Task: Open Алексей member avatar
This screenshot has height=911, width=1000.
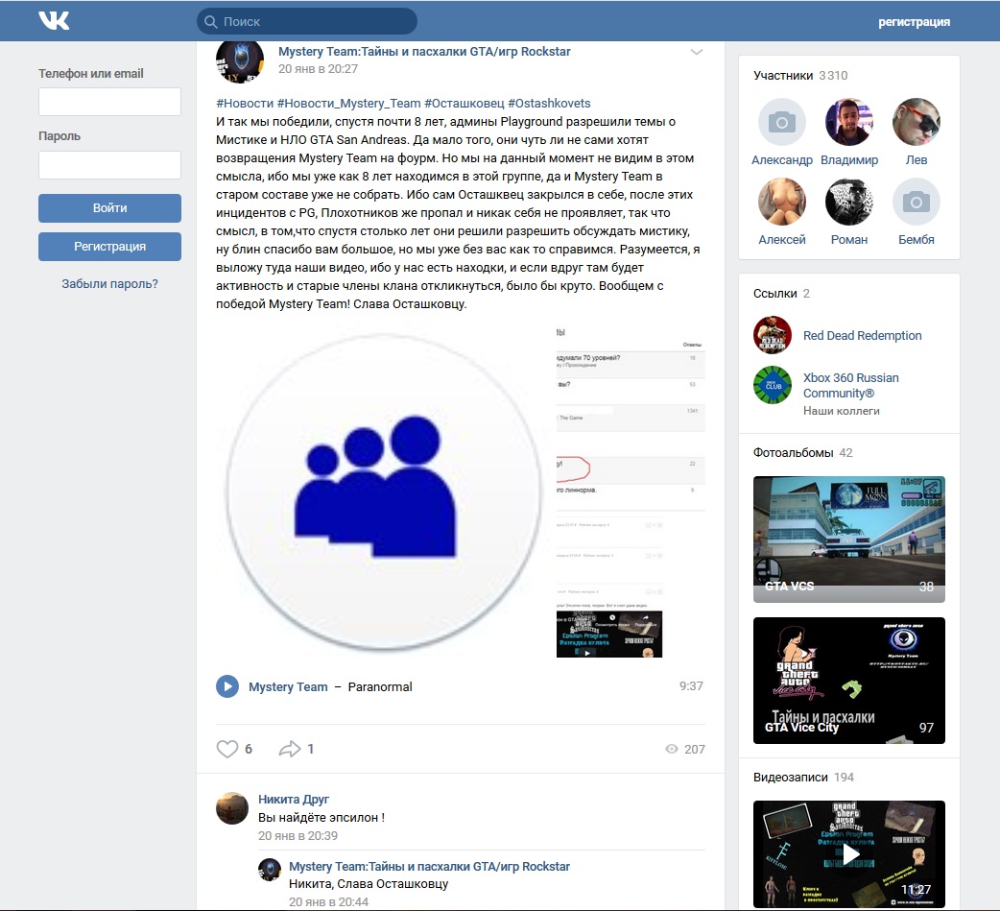Action: click(x=782, y=202)
